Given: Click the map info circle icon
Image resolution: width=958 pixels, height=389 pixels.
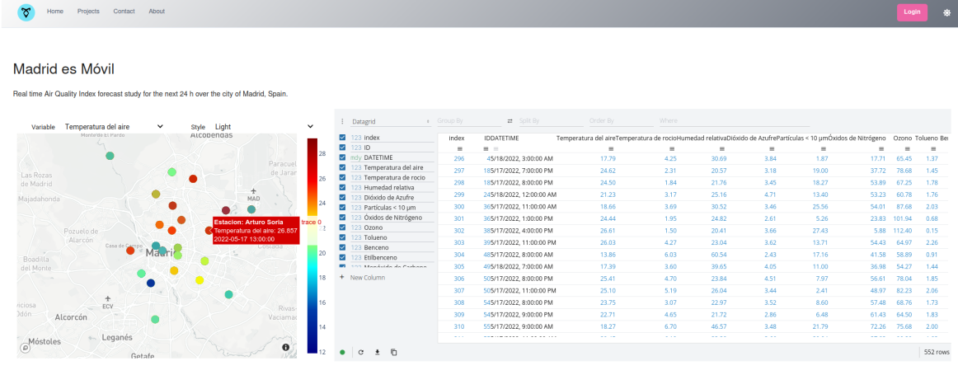Looking at the screenshot, I should [x=286, y=348].
